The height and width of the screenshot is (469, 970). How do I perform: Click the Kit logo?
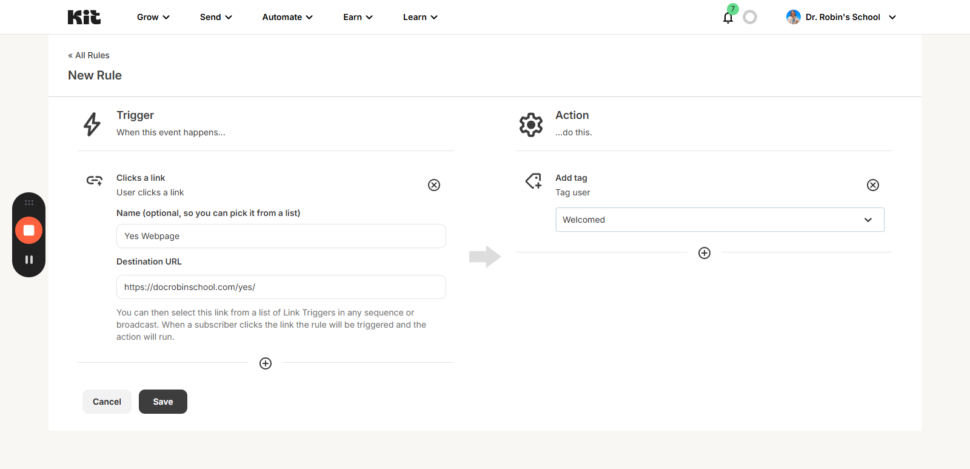tap(84, 17)
